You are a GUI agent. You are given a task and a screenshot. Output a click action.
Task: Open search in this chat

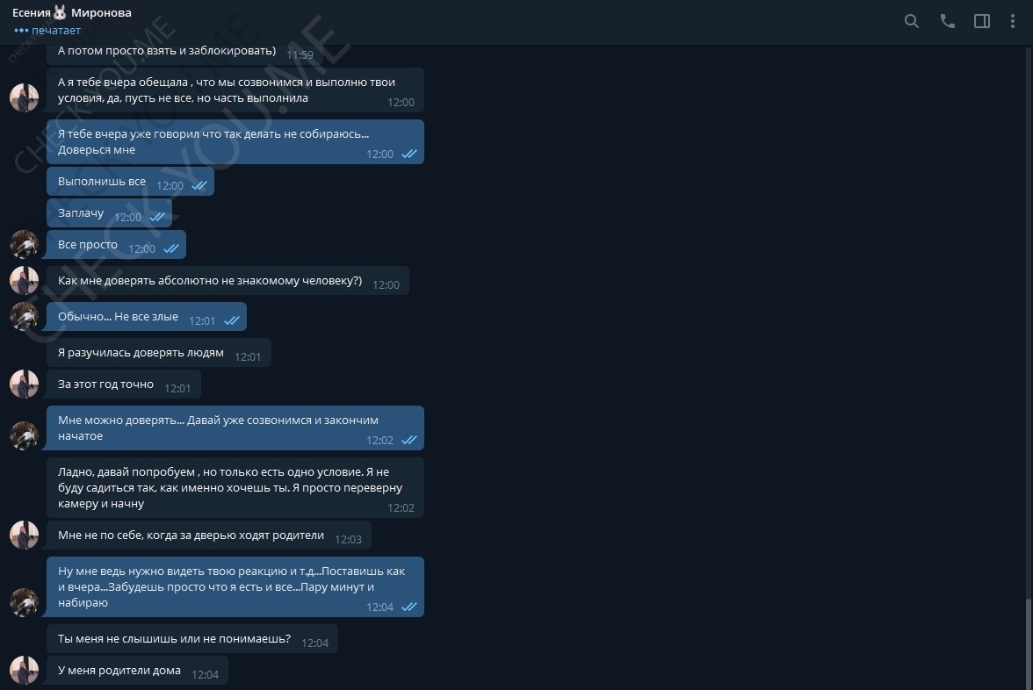pos(912,21)
